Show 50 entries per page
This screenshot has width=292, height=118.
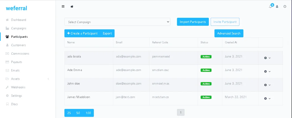tap(78, 113)
